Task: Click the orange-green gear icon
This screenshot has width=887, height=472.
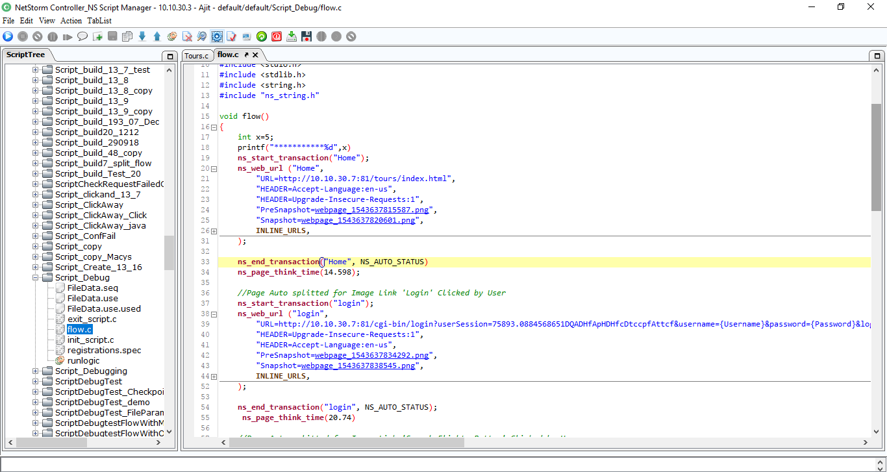Action: click(172, 36)
